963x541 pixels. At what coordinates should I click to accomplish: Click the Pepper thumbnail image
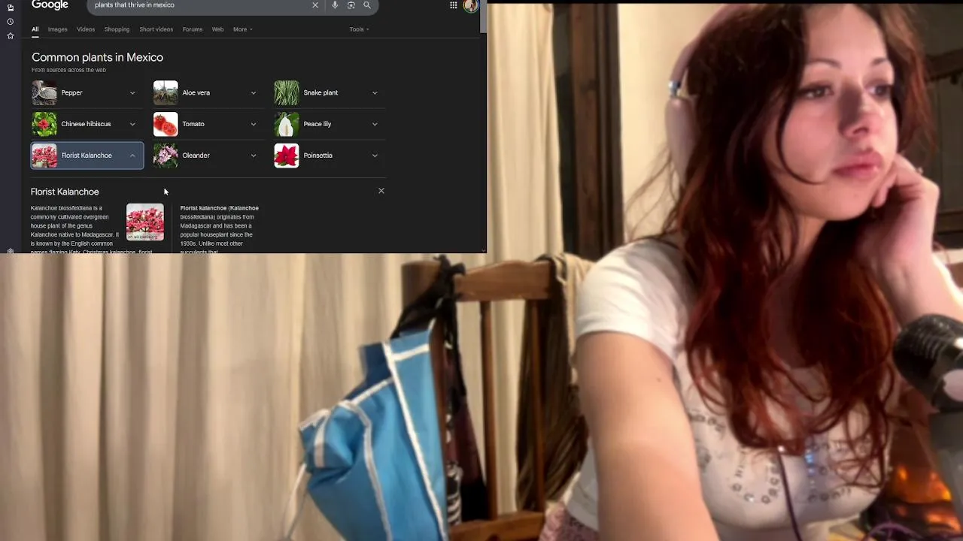[x=44, y=92]
